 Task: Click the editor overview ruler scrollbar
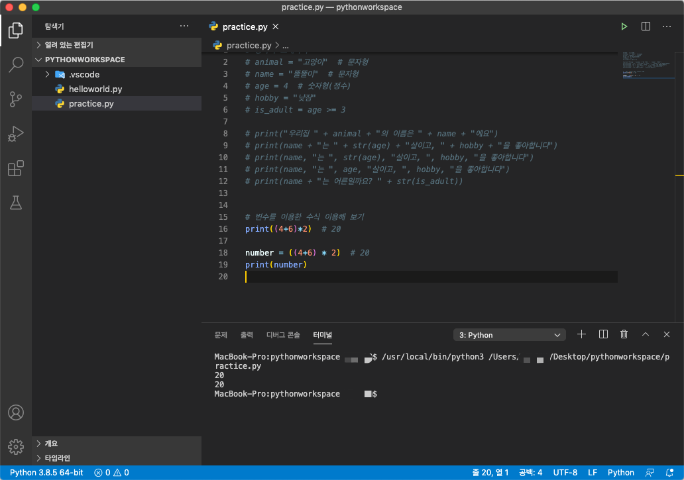click(x=679, y=187)
